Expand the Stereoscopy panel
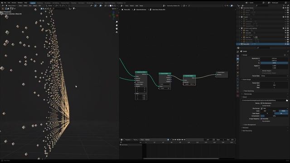 point(247,94)
